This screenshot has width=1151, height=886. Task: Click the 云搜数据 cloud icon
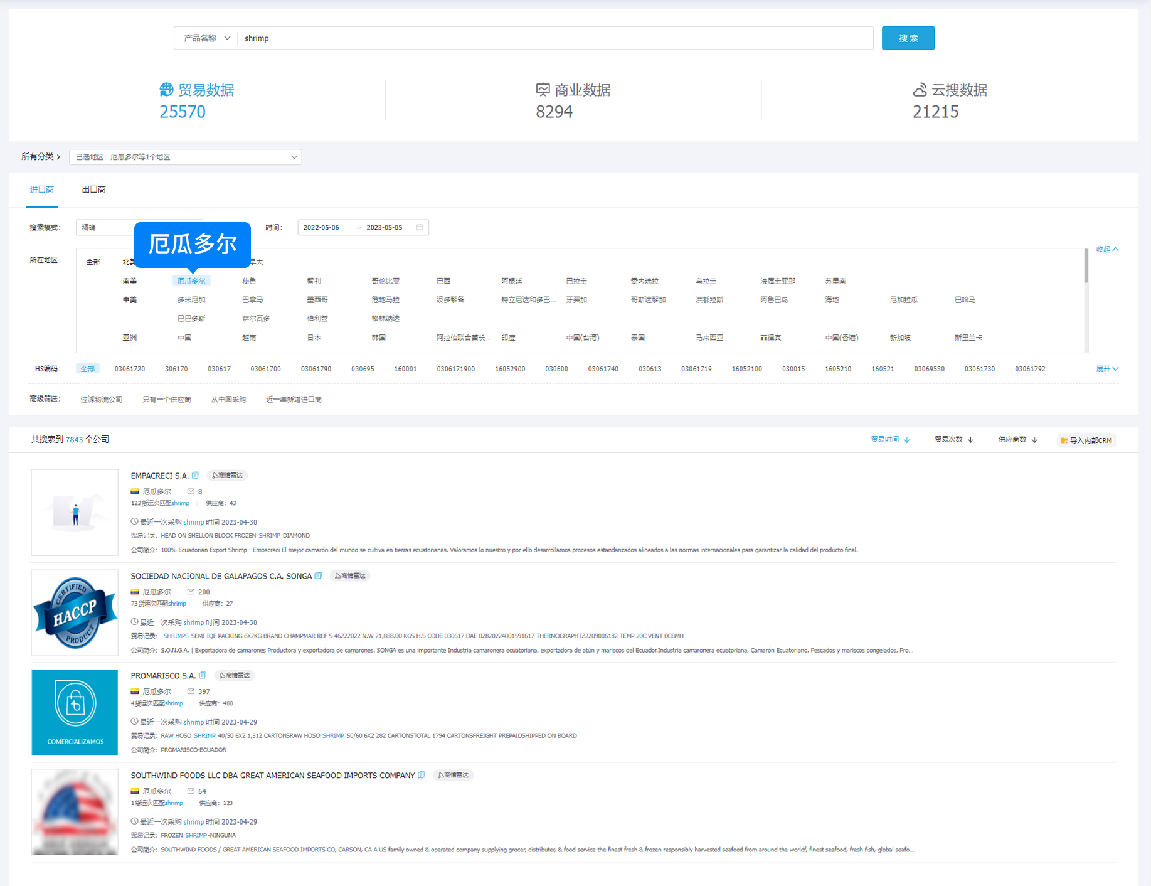click(920, 90)
